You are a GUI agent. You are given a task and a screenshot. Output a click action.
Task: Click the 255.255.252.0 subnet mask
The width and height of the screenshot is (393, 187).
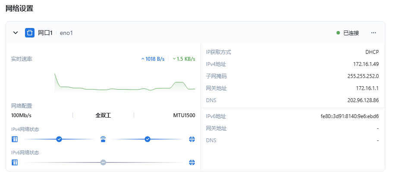[x=363, y=76]
